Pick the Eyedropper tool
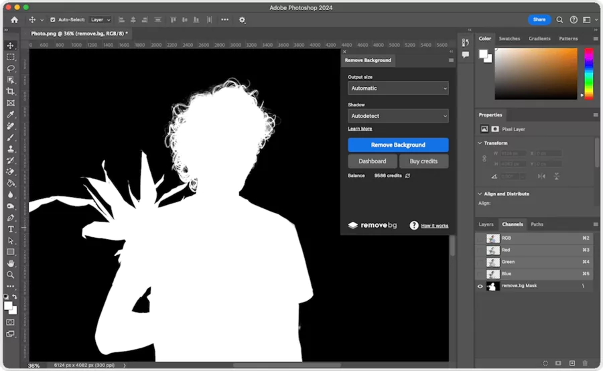The width and height of the screenshot is (603, 371). pos(11,115)
